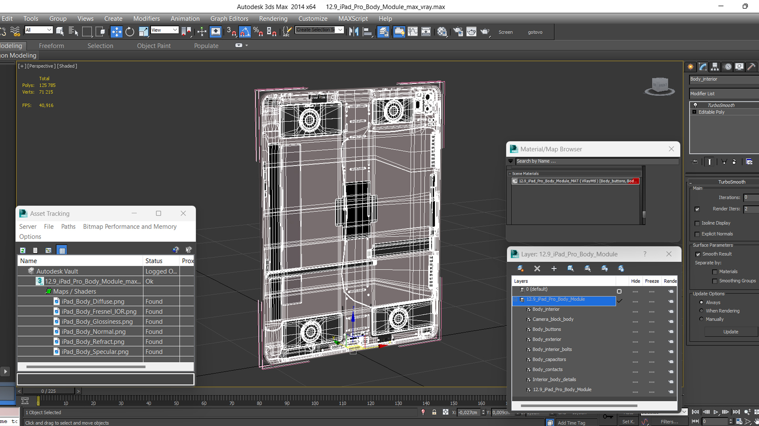759x426 pixels.
Task: Toggle Spinner Snap tool
Action: coord(272,32)
